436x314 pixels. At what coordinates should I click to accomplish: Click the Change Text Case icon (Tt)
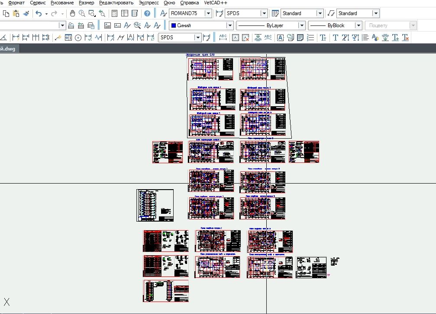click(323, 38)
